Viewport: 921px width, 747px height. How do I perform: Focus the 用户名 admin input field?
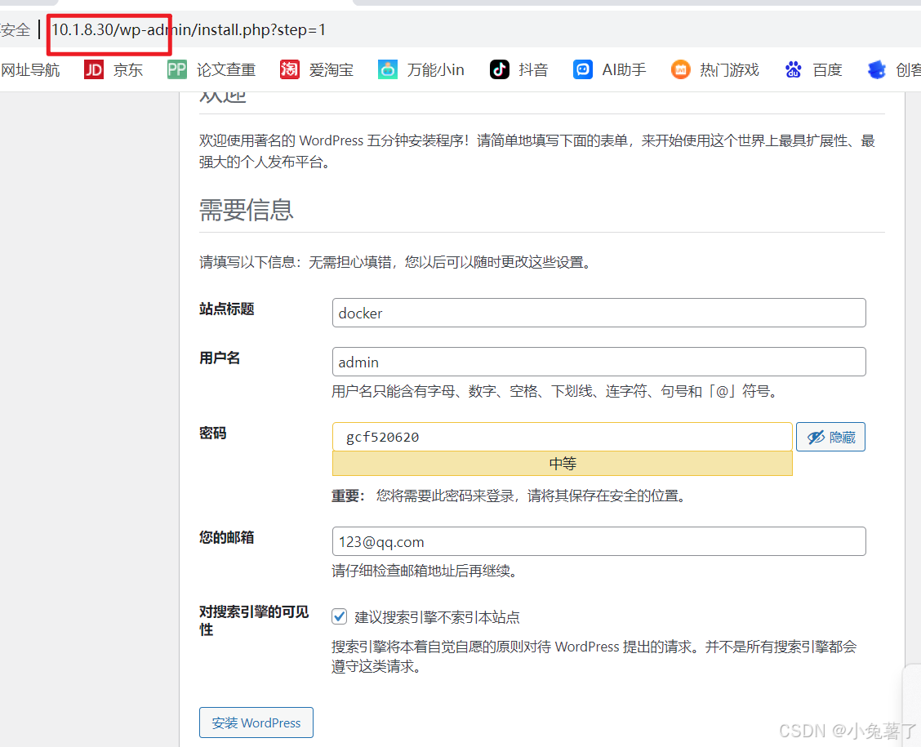pos(598,362)
